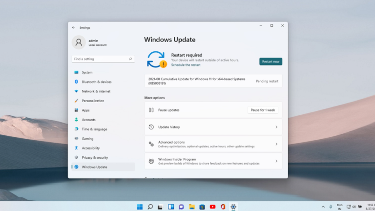
Task: Select the Personalization brush icon
Action: 76,101
